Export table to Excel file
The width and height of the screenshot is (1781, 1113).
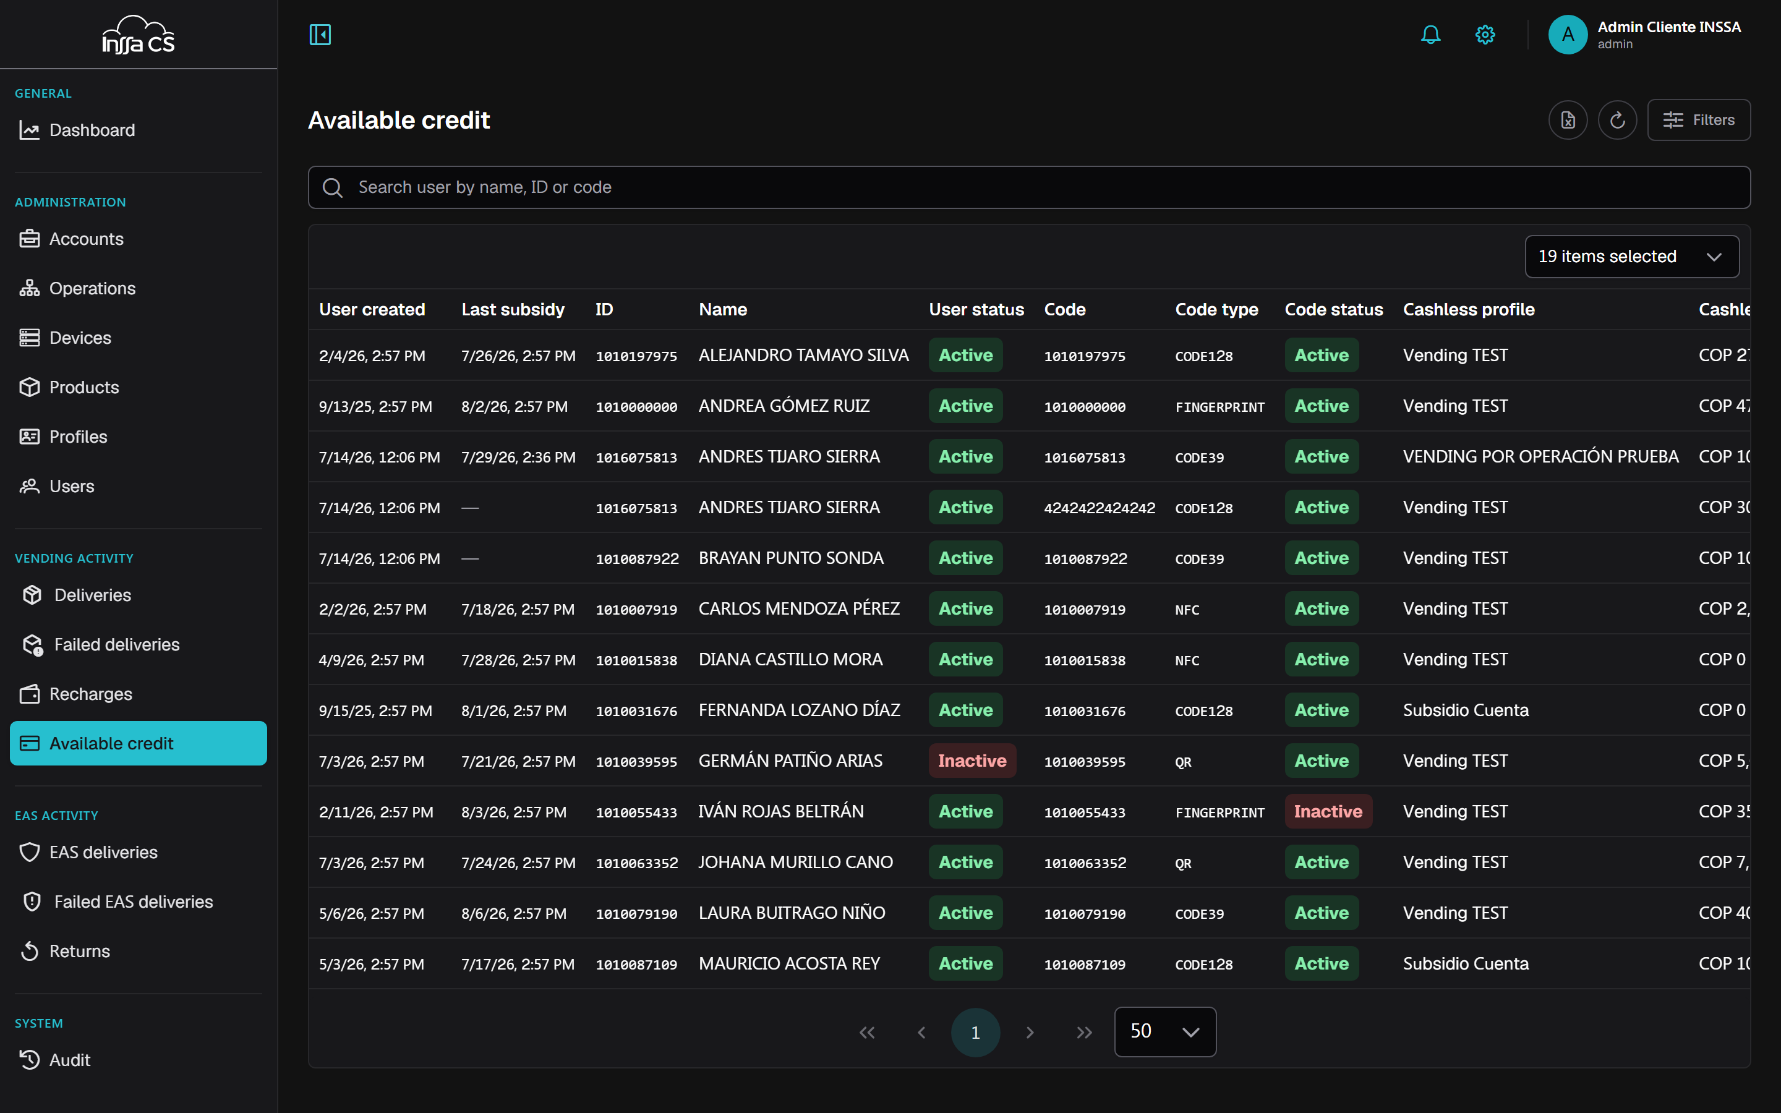tap(1568, 120)
